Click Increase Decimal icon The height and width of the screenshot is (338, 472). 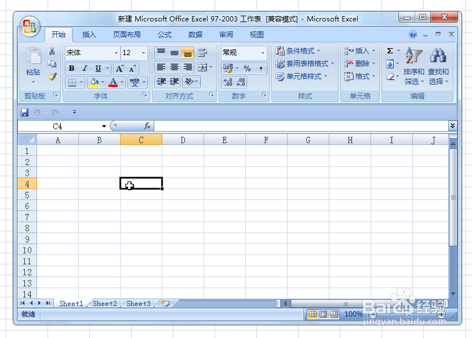[228, 82]
